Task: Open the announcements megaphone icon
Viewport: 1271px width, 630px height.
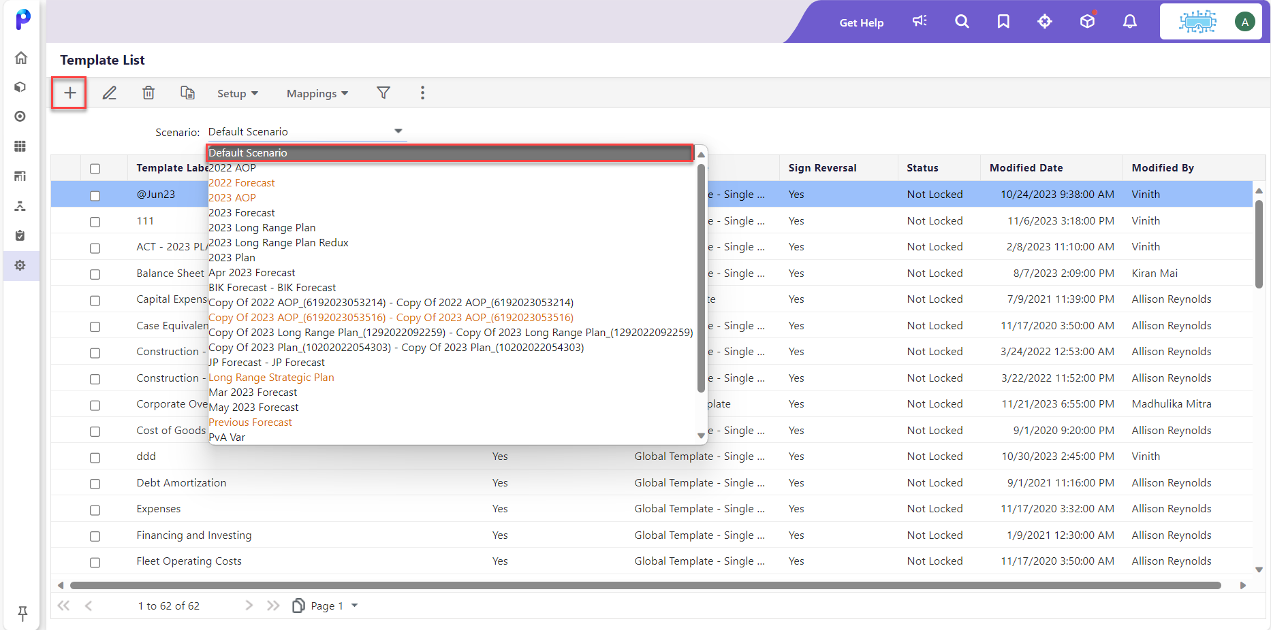Action: (920, 22)
